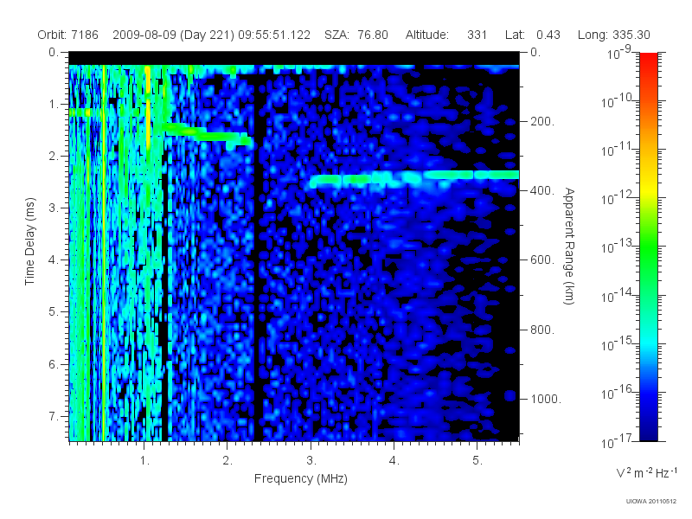Click the SZA: 76.80 value

click(356, 35)
